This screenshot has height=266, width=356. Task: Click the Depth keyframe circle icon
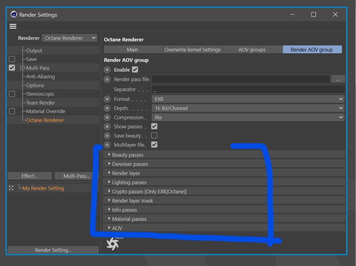[x=107, y=108]
